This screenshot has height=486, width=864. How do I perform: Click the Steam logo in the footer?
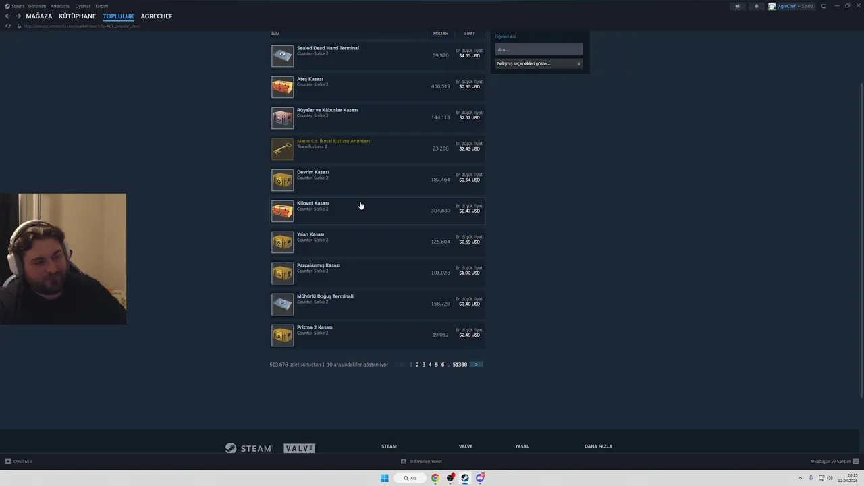248,448
